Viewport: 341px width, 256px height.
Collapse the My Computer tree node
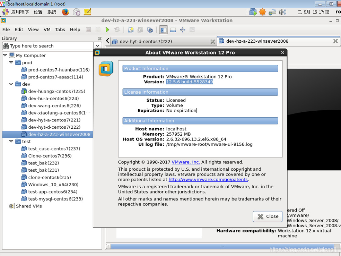coord(5,55)
